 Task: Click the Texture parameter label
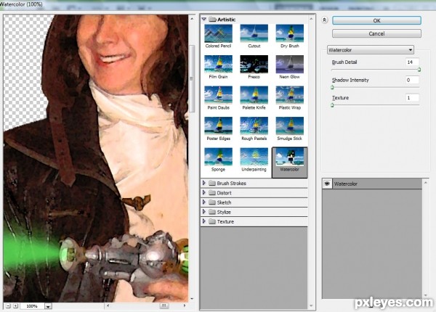pyautogui.click(x=340, y=98)
